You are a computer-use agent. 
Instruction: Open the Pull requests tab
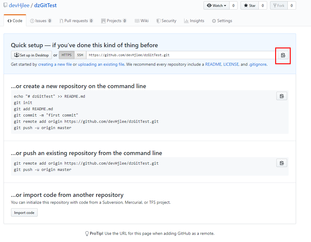point(76,21)
